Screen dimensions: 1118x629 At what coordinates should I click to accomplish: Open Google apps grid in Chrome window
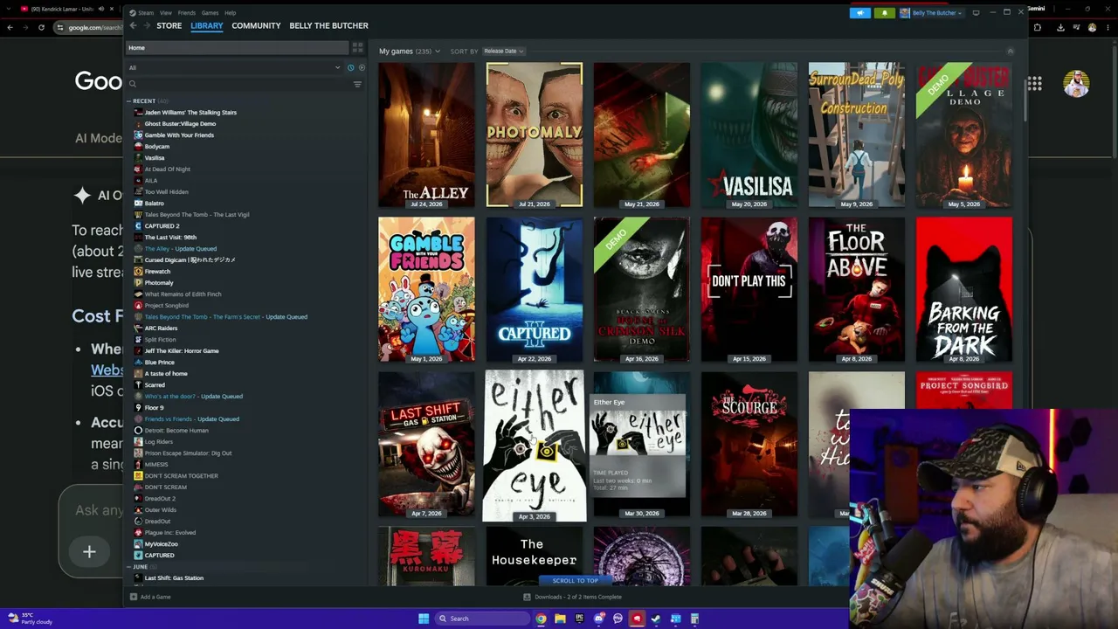pos(1034,84)
